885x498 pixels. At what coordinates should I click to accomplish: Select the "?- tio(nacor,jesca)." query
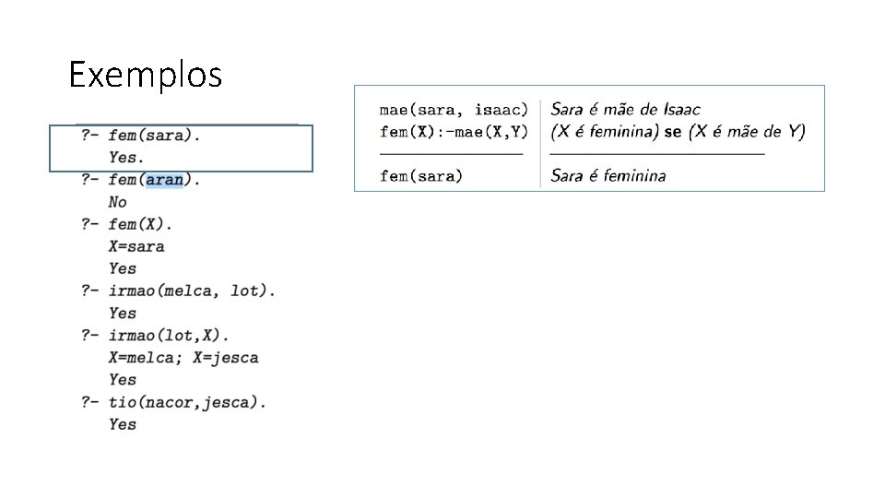pyautogui.click(x=173, y=402)
